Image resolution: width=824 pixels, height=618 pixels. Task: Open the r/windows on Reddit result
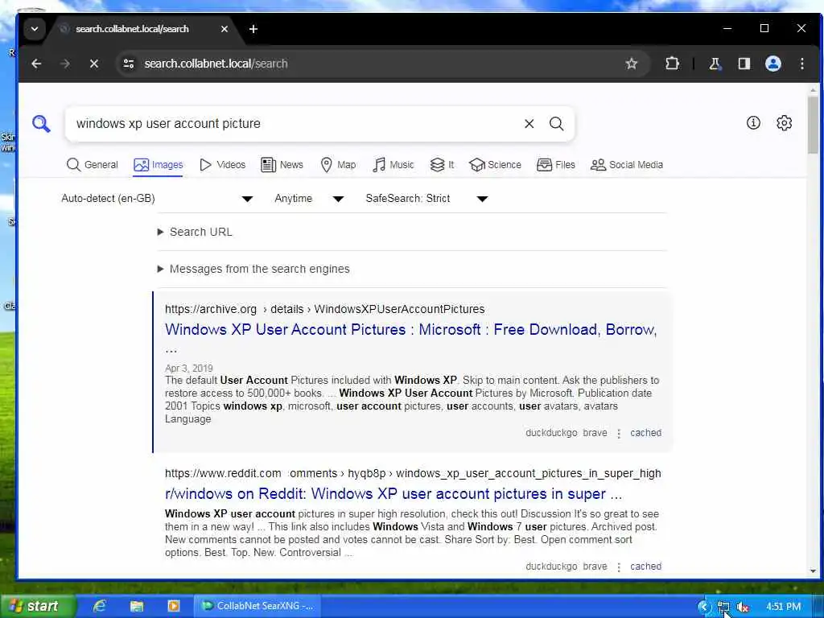coord(393,494)
